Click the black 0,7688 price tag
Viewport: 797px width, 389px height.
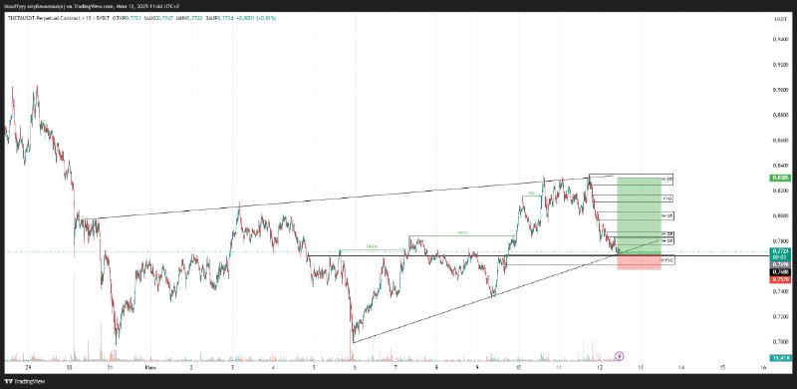coord(780,272)
